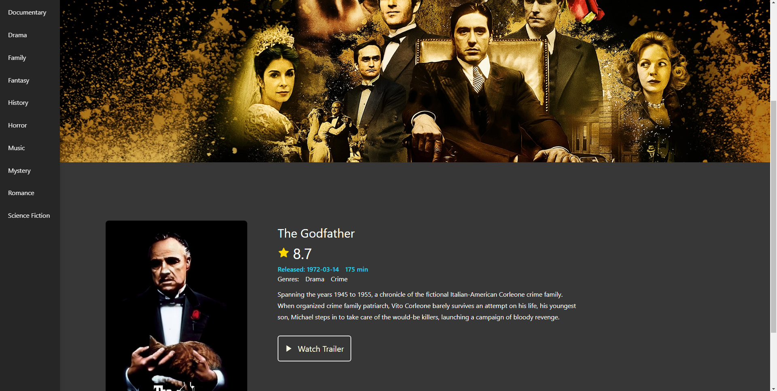This screenshot has height=391, width=777.
Task: Browse the Family genre
Action: [17, 58]
